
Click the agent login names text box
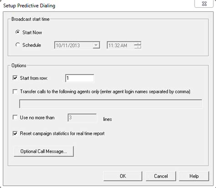(x=111, y=104)
